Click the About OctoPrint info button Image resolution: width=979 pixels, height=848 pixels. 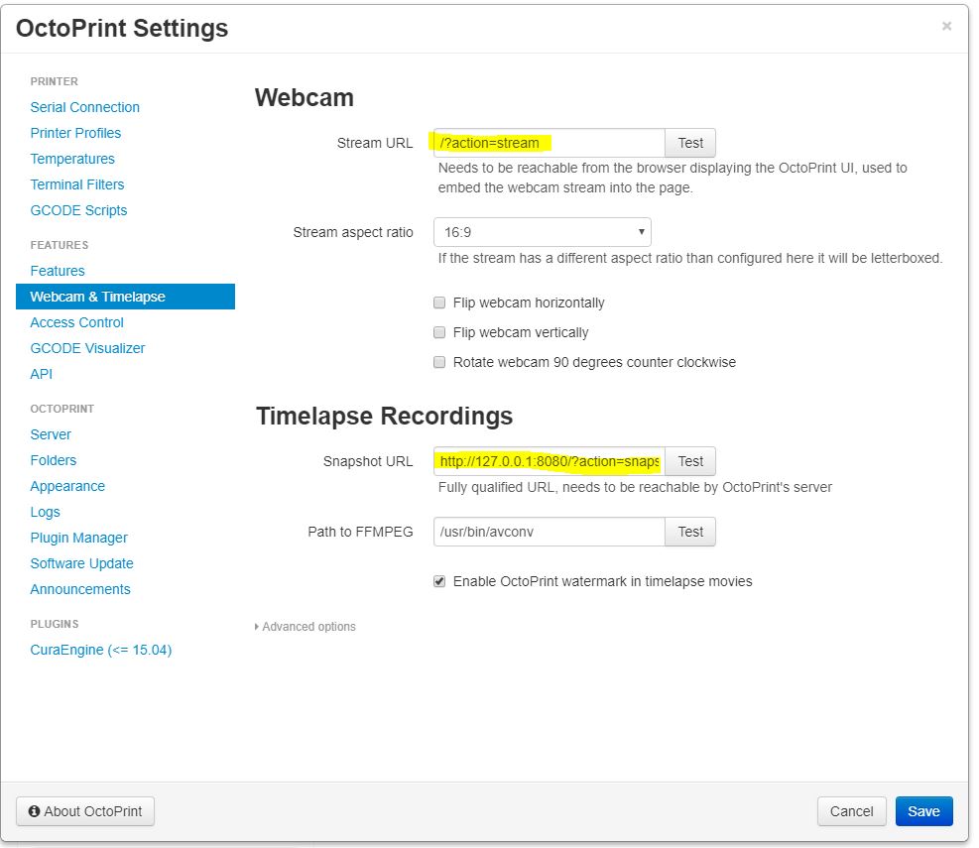coord(85,811)
